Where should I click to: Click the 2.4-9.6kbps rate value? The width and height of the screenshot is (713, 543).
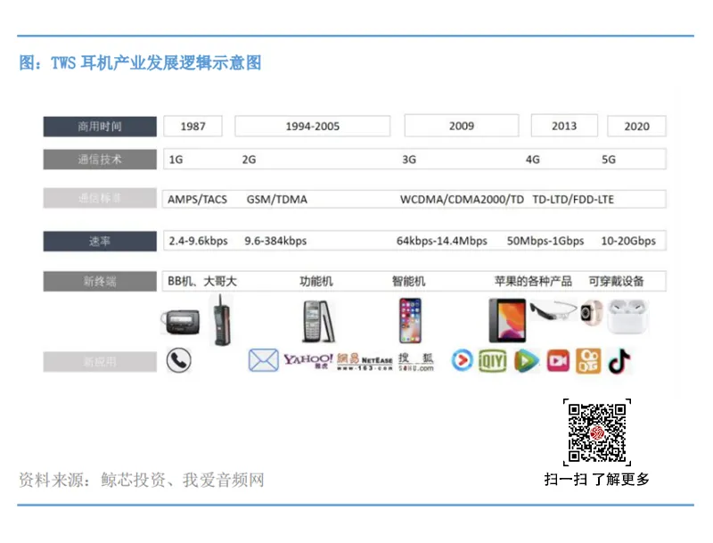coord(198,241)
